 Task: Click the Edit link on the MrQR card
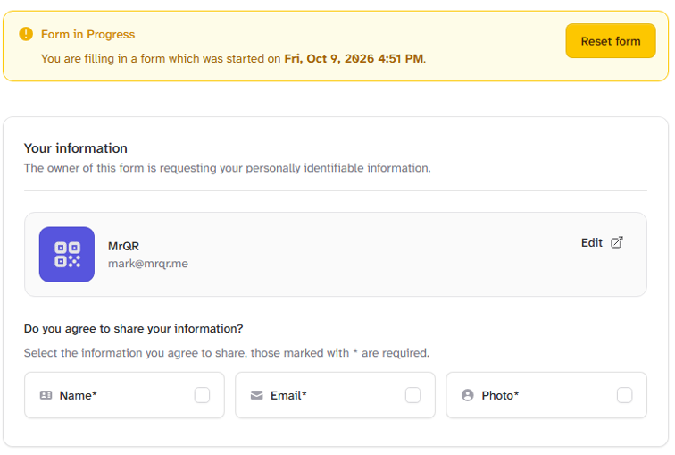coord(591,243)
